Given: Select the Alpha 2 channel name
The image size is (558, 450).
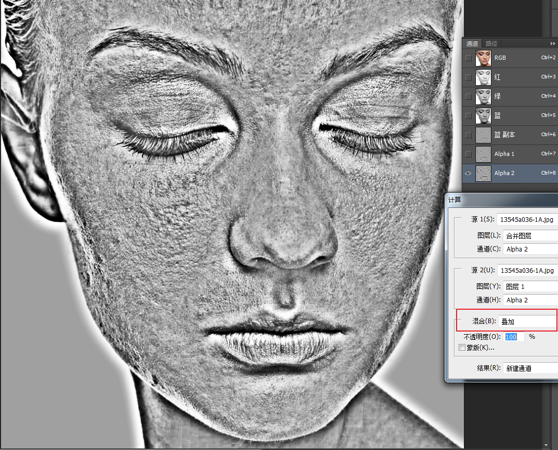Looking at the screenshot, I should click(504, 173).
